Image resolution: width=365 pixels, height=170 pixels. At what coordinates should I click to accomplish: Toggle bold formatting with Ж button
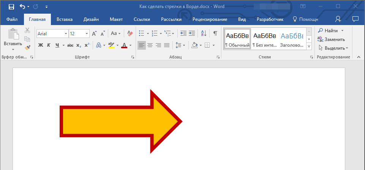pos(41,45)
